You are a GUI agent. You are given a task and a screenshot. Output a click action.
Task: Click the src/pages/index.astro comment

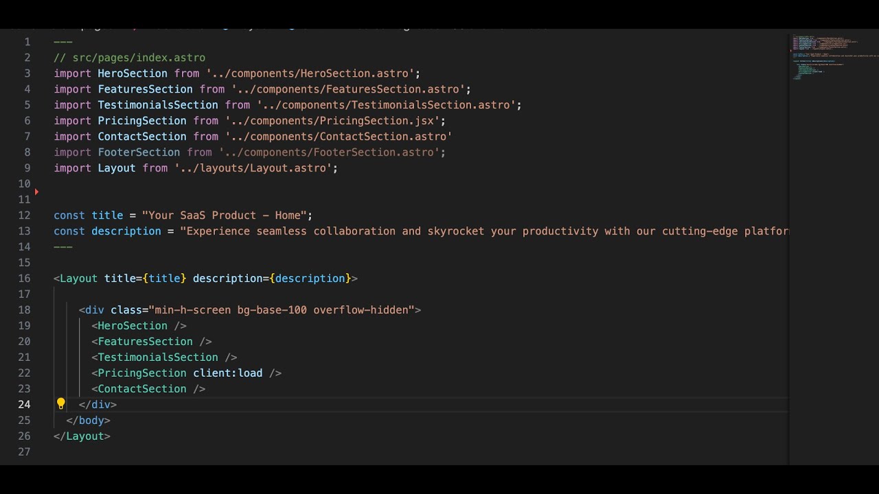coord(130,58)
